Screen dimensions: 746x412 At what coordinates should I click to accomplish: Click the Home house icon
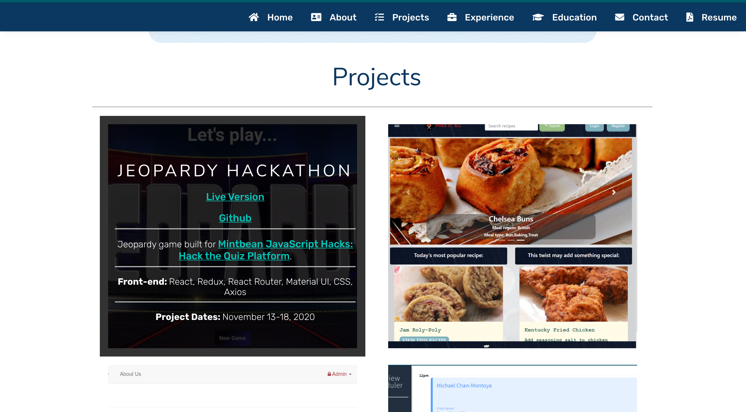(254, 17)
